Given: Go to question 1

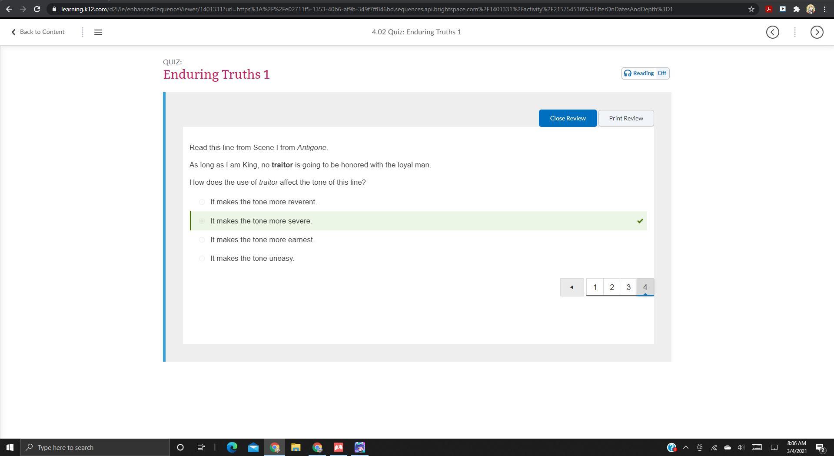Looking at the screenshot, I should pyautogui.click(x=595, y=287).
